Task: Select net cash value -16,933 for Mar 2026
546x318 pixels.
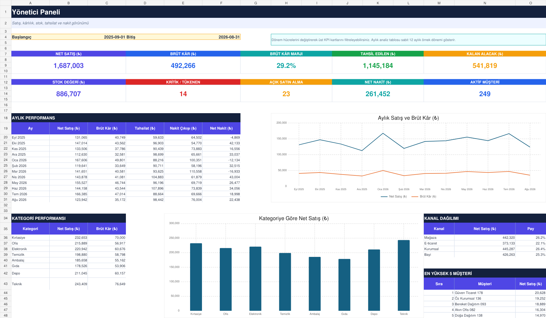Action: [221, 171]
